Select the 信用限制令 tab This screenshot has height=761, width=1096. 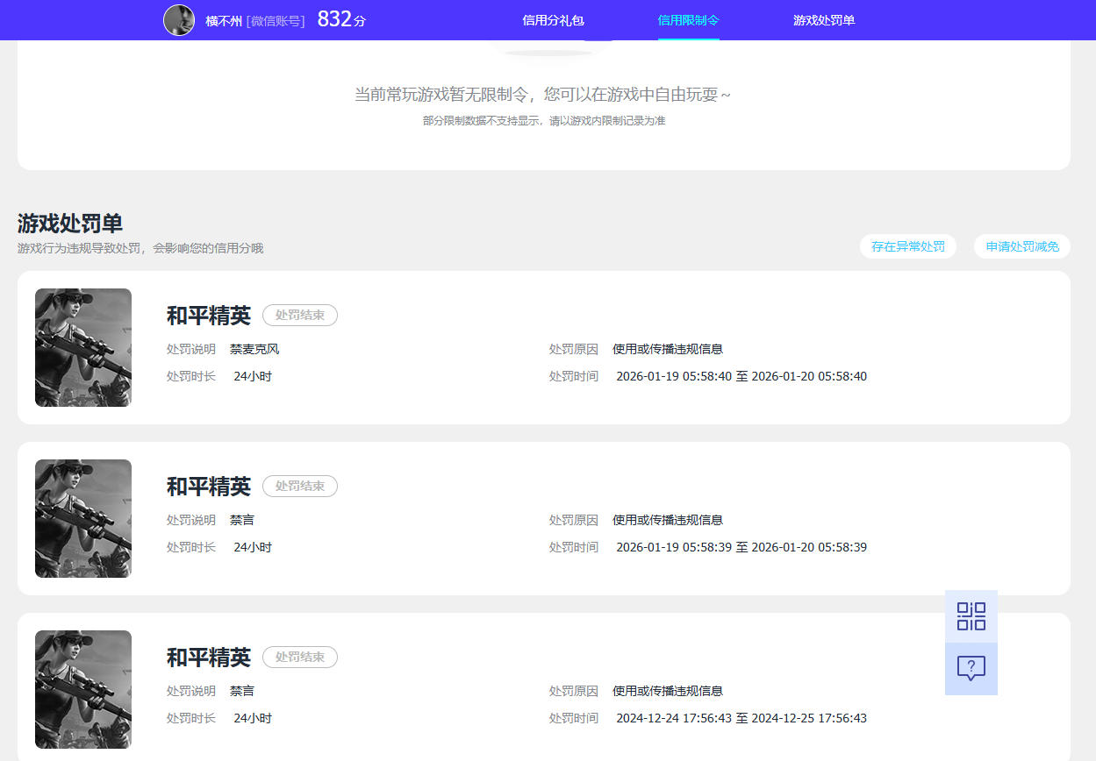[x=689, y=20]
